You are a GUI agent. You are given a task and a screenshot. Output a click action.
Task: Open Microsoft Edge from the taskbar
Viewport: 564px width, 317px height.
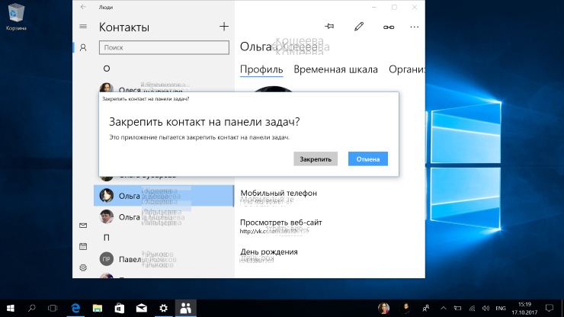click(76, 308)
